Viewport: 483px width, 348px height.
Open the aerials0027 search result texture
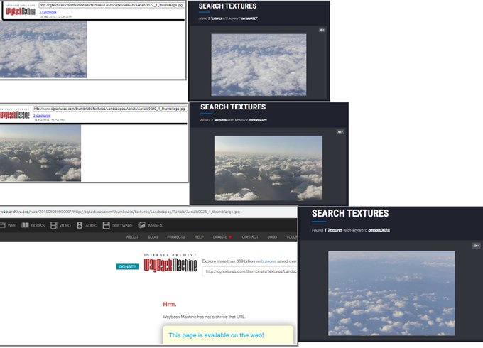point(259,65)
